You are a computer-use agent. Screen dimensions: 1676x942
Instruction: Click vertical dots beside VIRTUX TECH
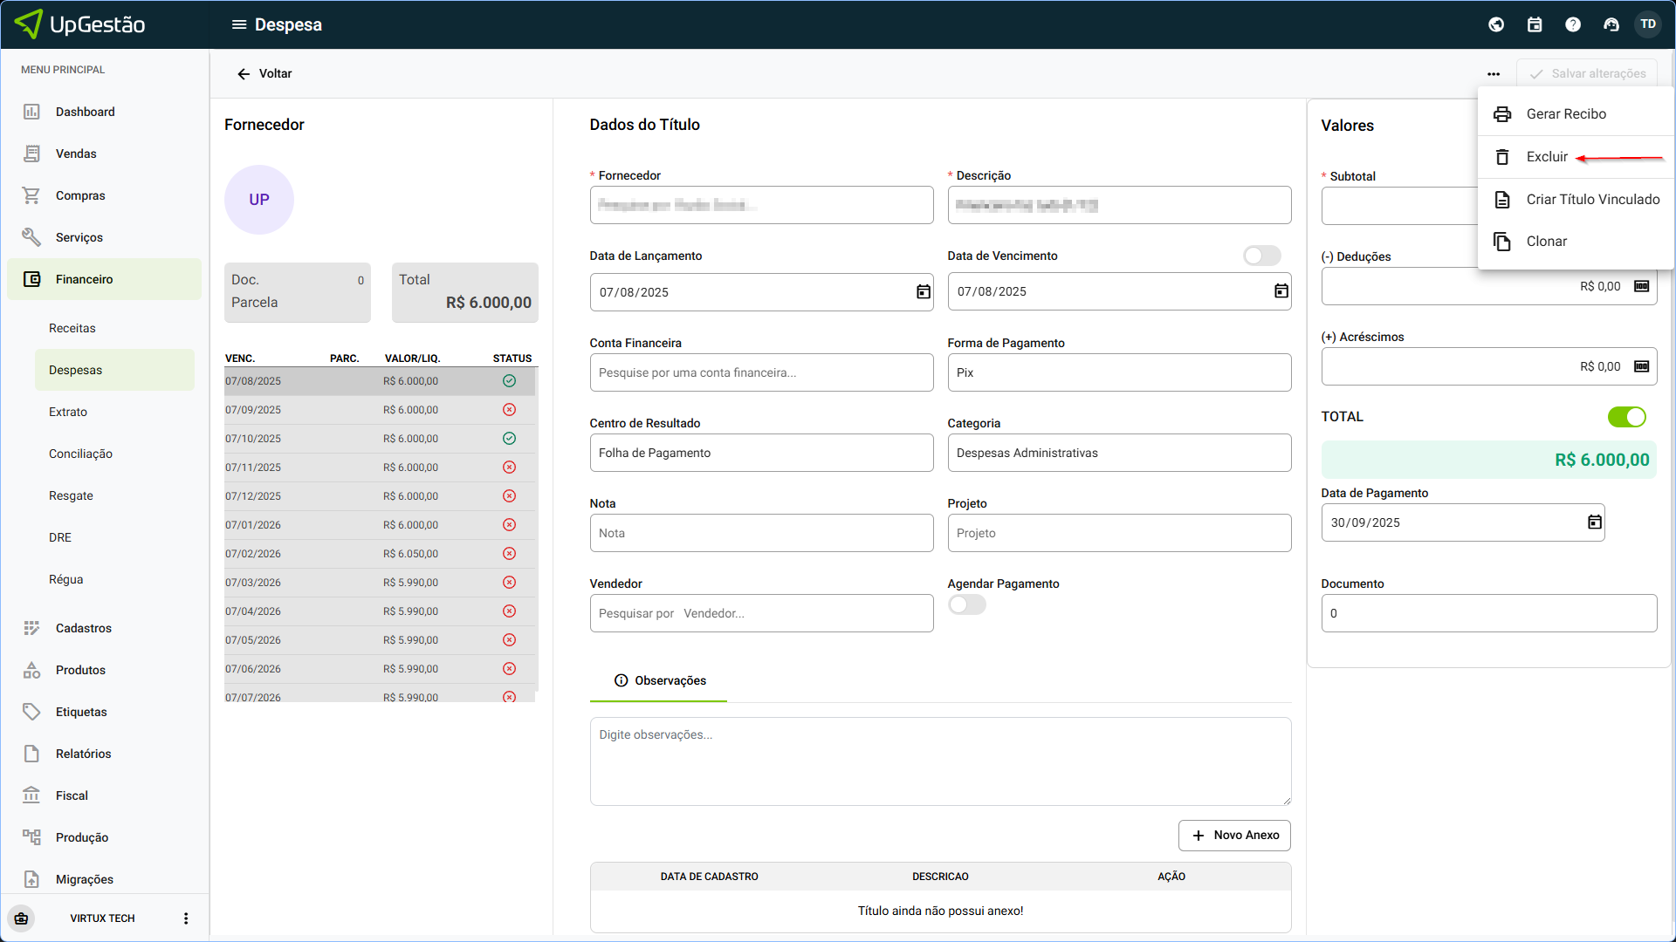(185, 918)
